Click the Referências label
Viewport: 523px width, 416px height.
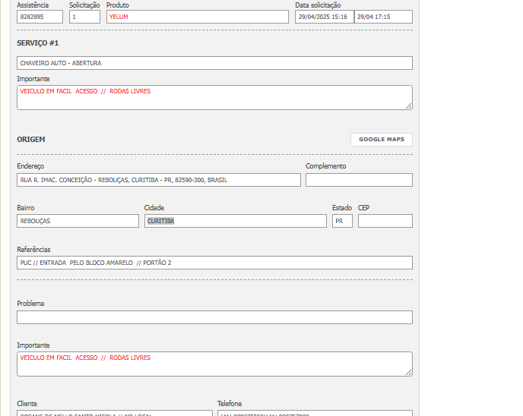coord(33,250)
